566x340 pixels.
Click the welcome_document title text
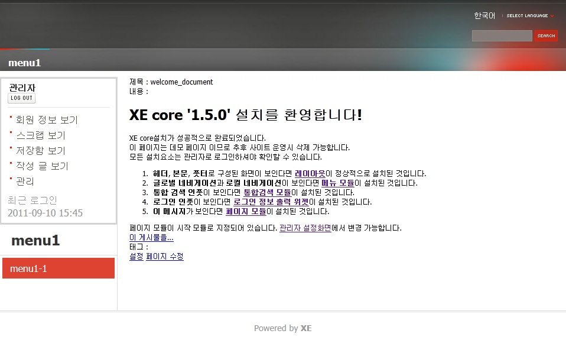(x=181, y=82)
